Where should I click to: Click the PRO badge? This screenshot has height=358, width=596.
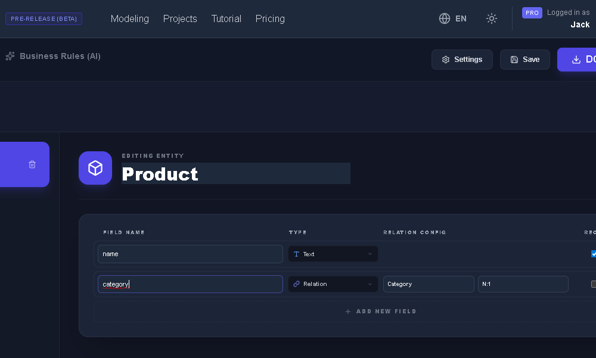[x=532, y=13]
